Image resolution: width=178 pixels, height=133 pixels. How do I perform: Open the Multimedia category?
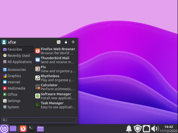tap(17, 88)
